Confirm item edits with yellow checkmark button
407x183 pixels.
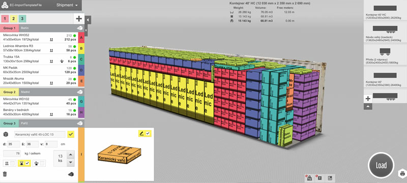click(71, 134)
